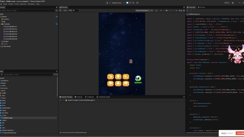
Task: Select the Restart node
Action: [6, 41]
